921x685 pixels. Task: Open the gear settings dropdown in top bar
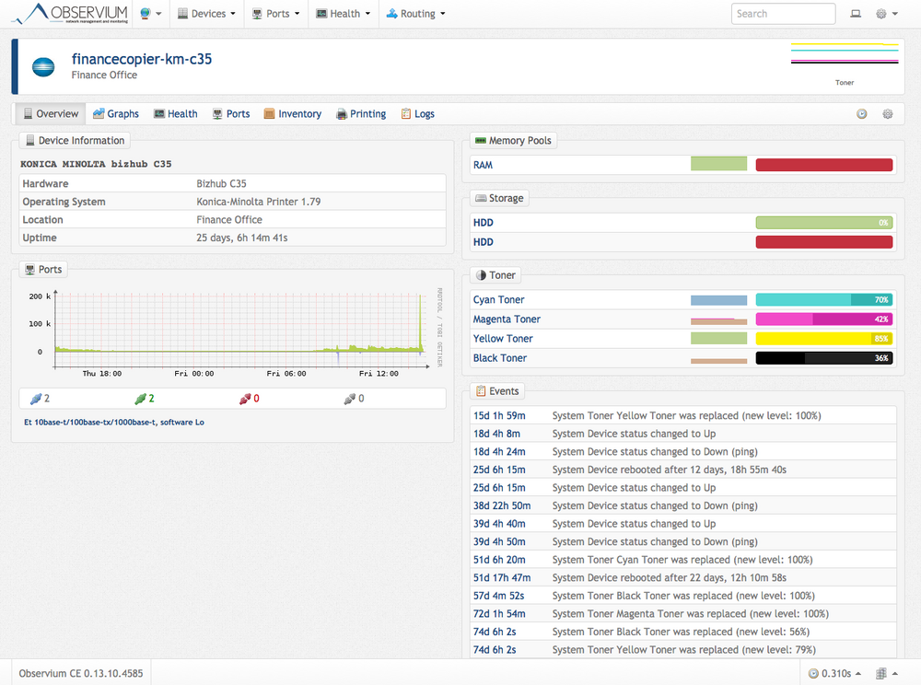[x=886, y=14]
